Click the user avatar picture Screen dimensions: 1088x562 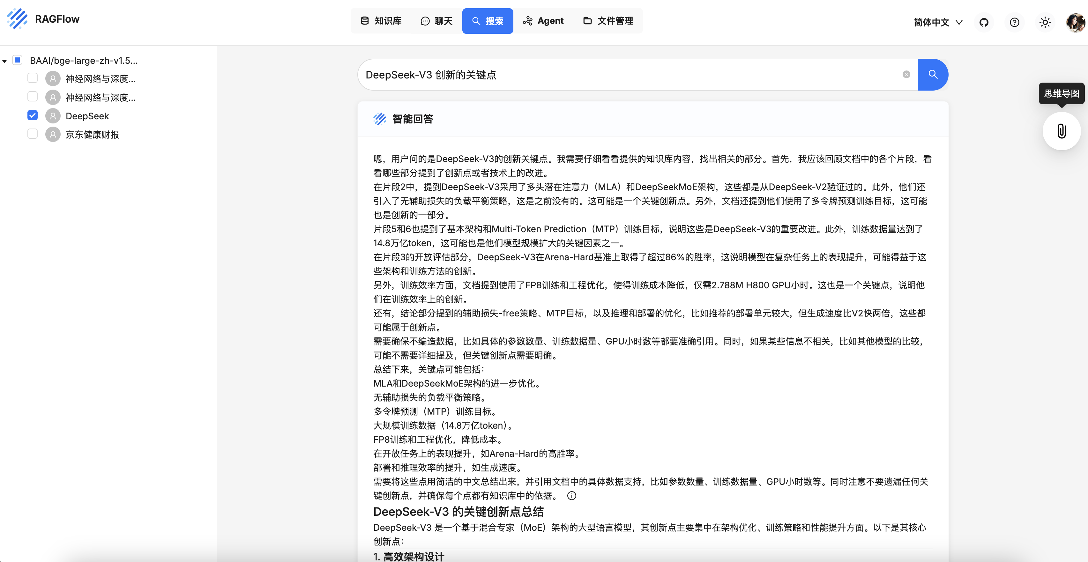point(1075,22)
